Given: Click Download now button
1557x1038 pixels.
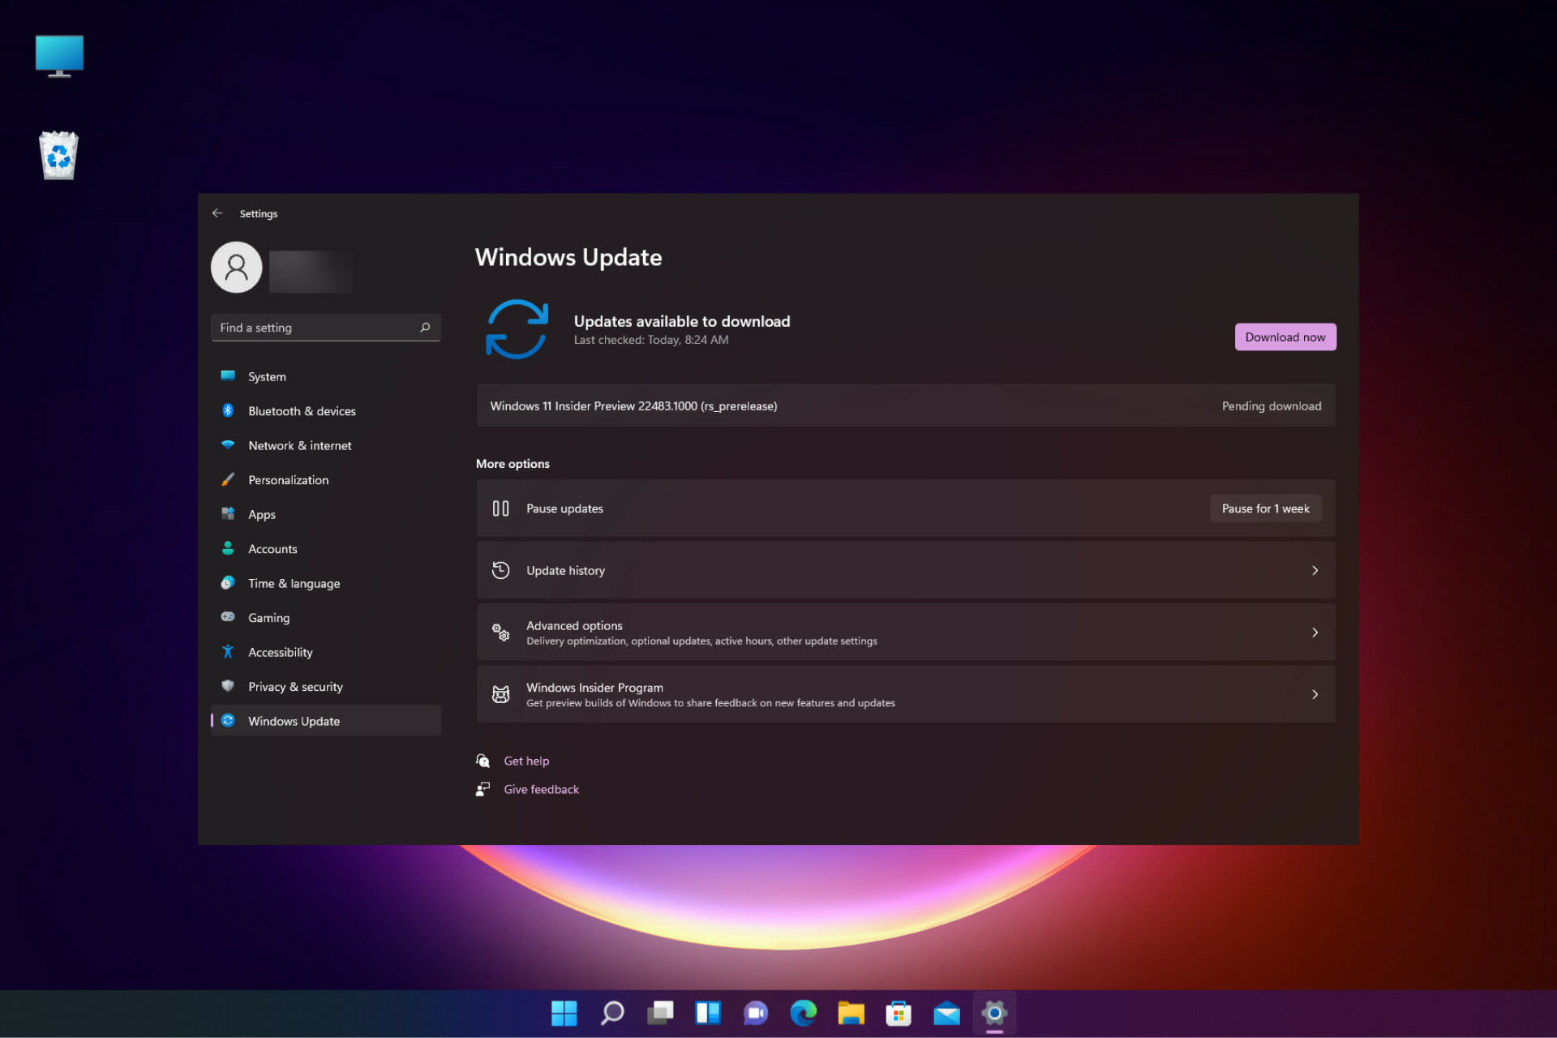Looking at the screenshot, I should pyautogui.click(x=1285, y=336).
